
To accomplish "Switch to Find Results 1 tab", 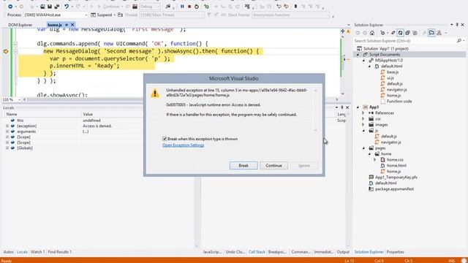I will pyautogui.click(x=60, y=252).
